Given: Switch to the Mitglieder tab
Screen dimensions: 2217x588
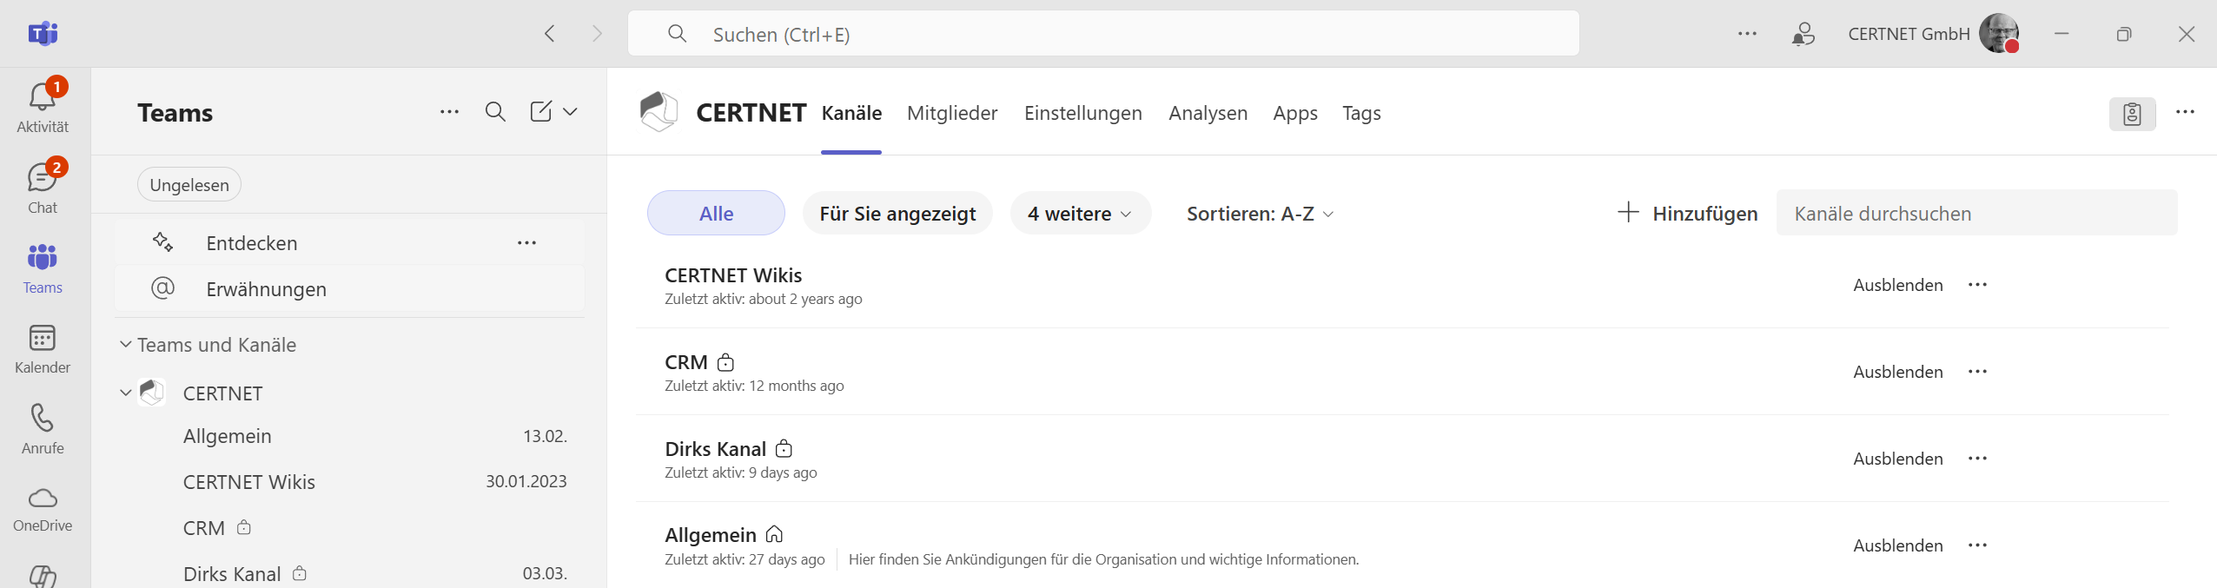Looking at the screenshot, I should click(952, 113).
